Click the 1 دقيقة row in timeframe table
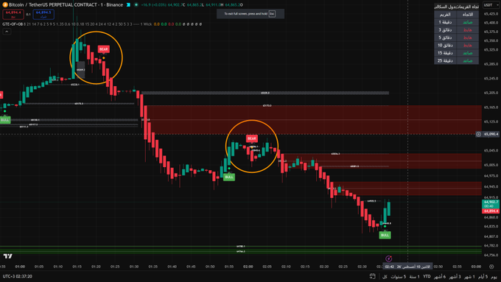Image resolution: width=501 pixels, height=282 pixels. coord(456,22)
